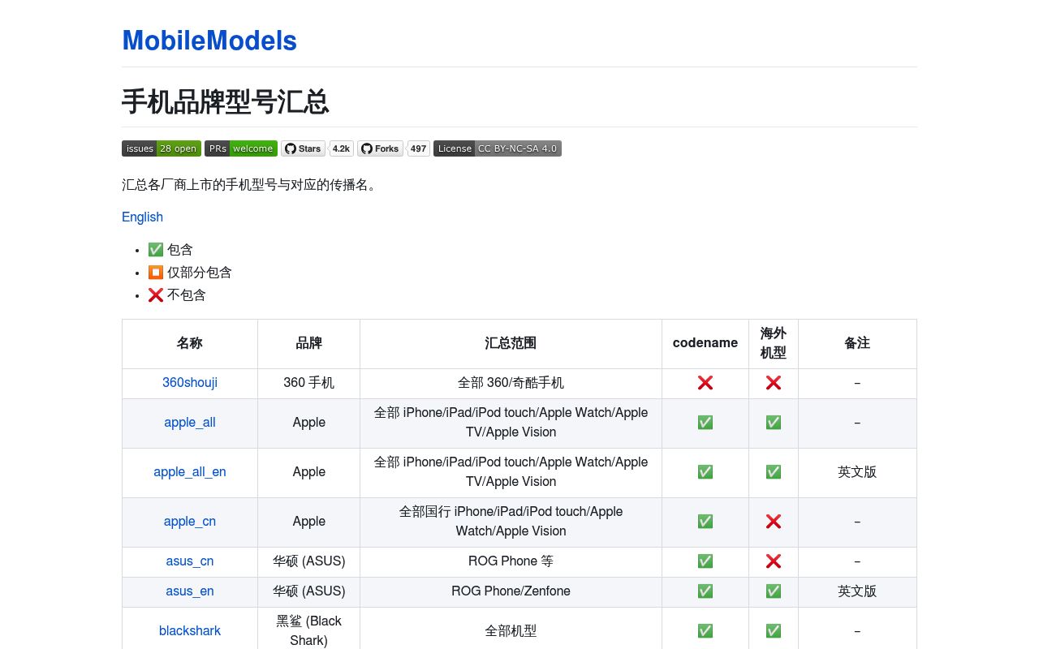Viewport: 1039px width, 649px height.
Task: Click the codename check mark for apple_all_en
Action: click(x=705, y=471)
